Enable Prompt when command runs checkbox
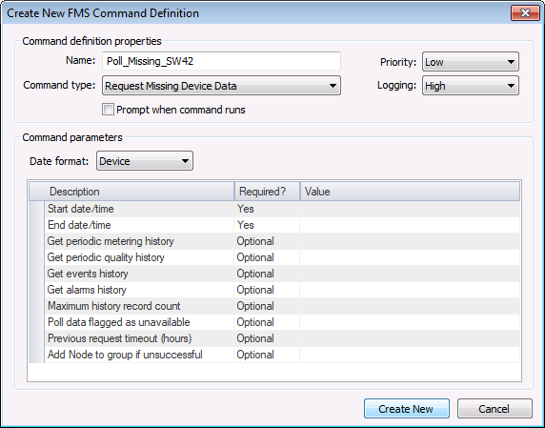 point(108,110)
